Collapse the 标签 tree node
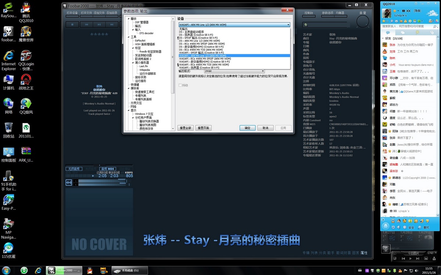The width and height of the screenshot is (441, 275). click(133, 48)
